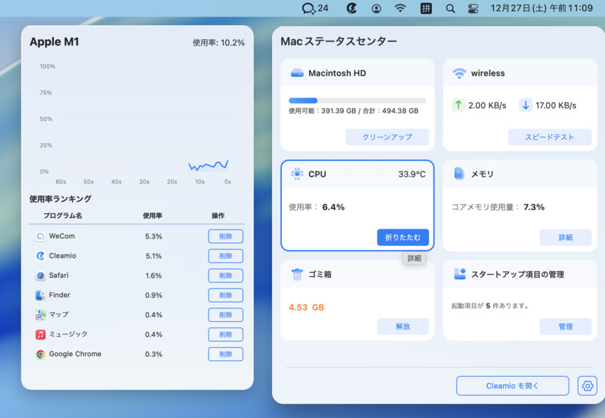This screenshot has height=418, width=605.
Task: Select the Google Chrome icon in the list
Action: pos(39,354)
